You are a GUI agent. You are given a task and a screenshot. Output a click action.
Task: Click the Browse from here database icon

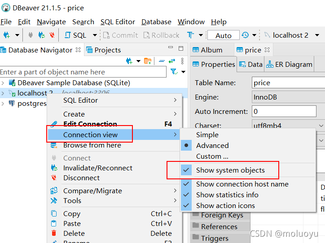click(54, 145)
